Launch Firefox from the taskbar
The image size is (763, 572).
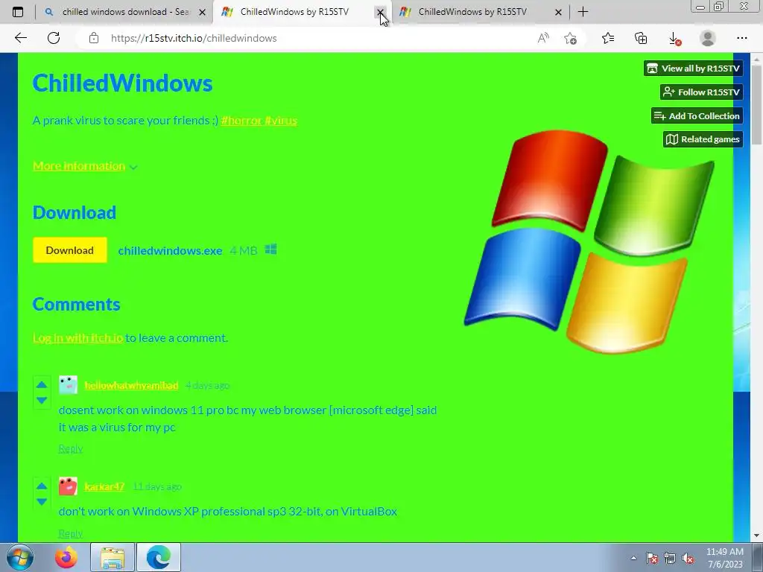click(66, 557)
